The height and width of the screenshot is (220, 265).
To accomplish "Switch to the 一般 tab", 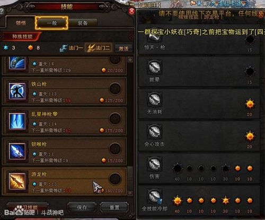I will [x=51, y=23].
